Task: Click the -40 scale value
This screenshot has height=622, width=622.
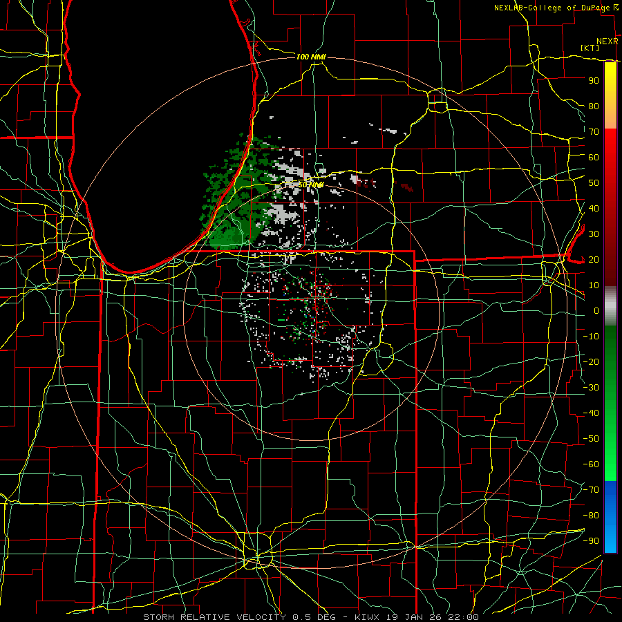Action: click(x=592, y=413)
